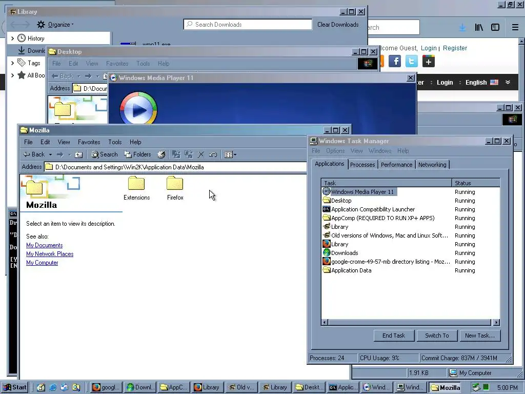Click the Up one level folder icon in Mozilla window
The width and height of the screenshot is (525, 394).
coord(78,154)
